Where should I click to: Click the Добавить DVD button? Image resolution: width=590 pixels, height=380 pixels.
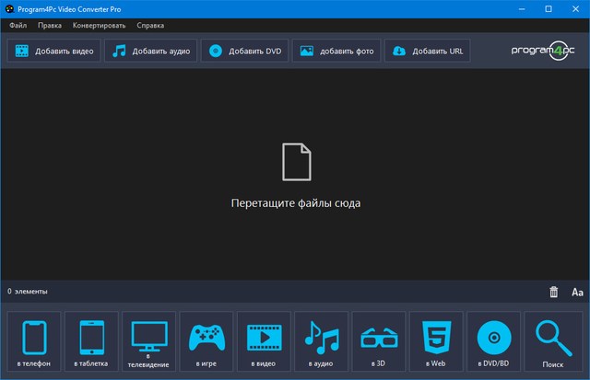click(243, 51)
